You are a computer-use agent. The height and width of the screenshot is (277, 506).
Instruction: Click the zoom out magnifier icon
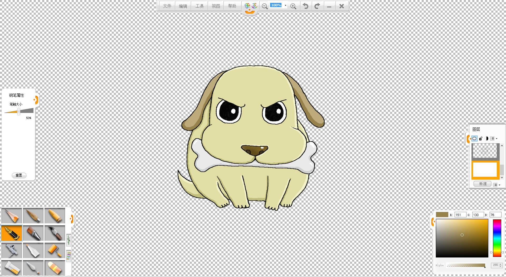click(x=265, y=6)
